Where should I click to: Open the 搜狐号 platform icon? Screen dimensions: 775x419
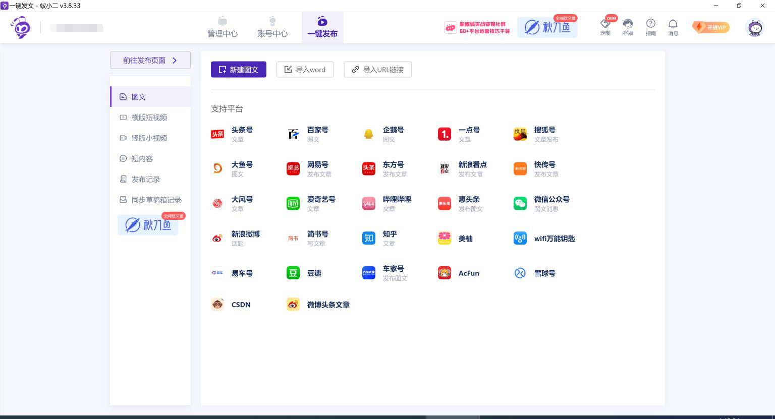[520, 134]
